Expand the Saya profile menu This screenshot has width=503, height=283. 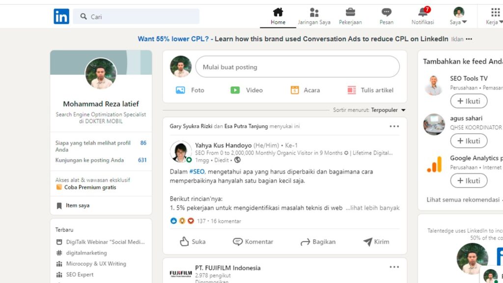[x=458, y=16]
